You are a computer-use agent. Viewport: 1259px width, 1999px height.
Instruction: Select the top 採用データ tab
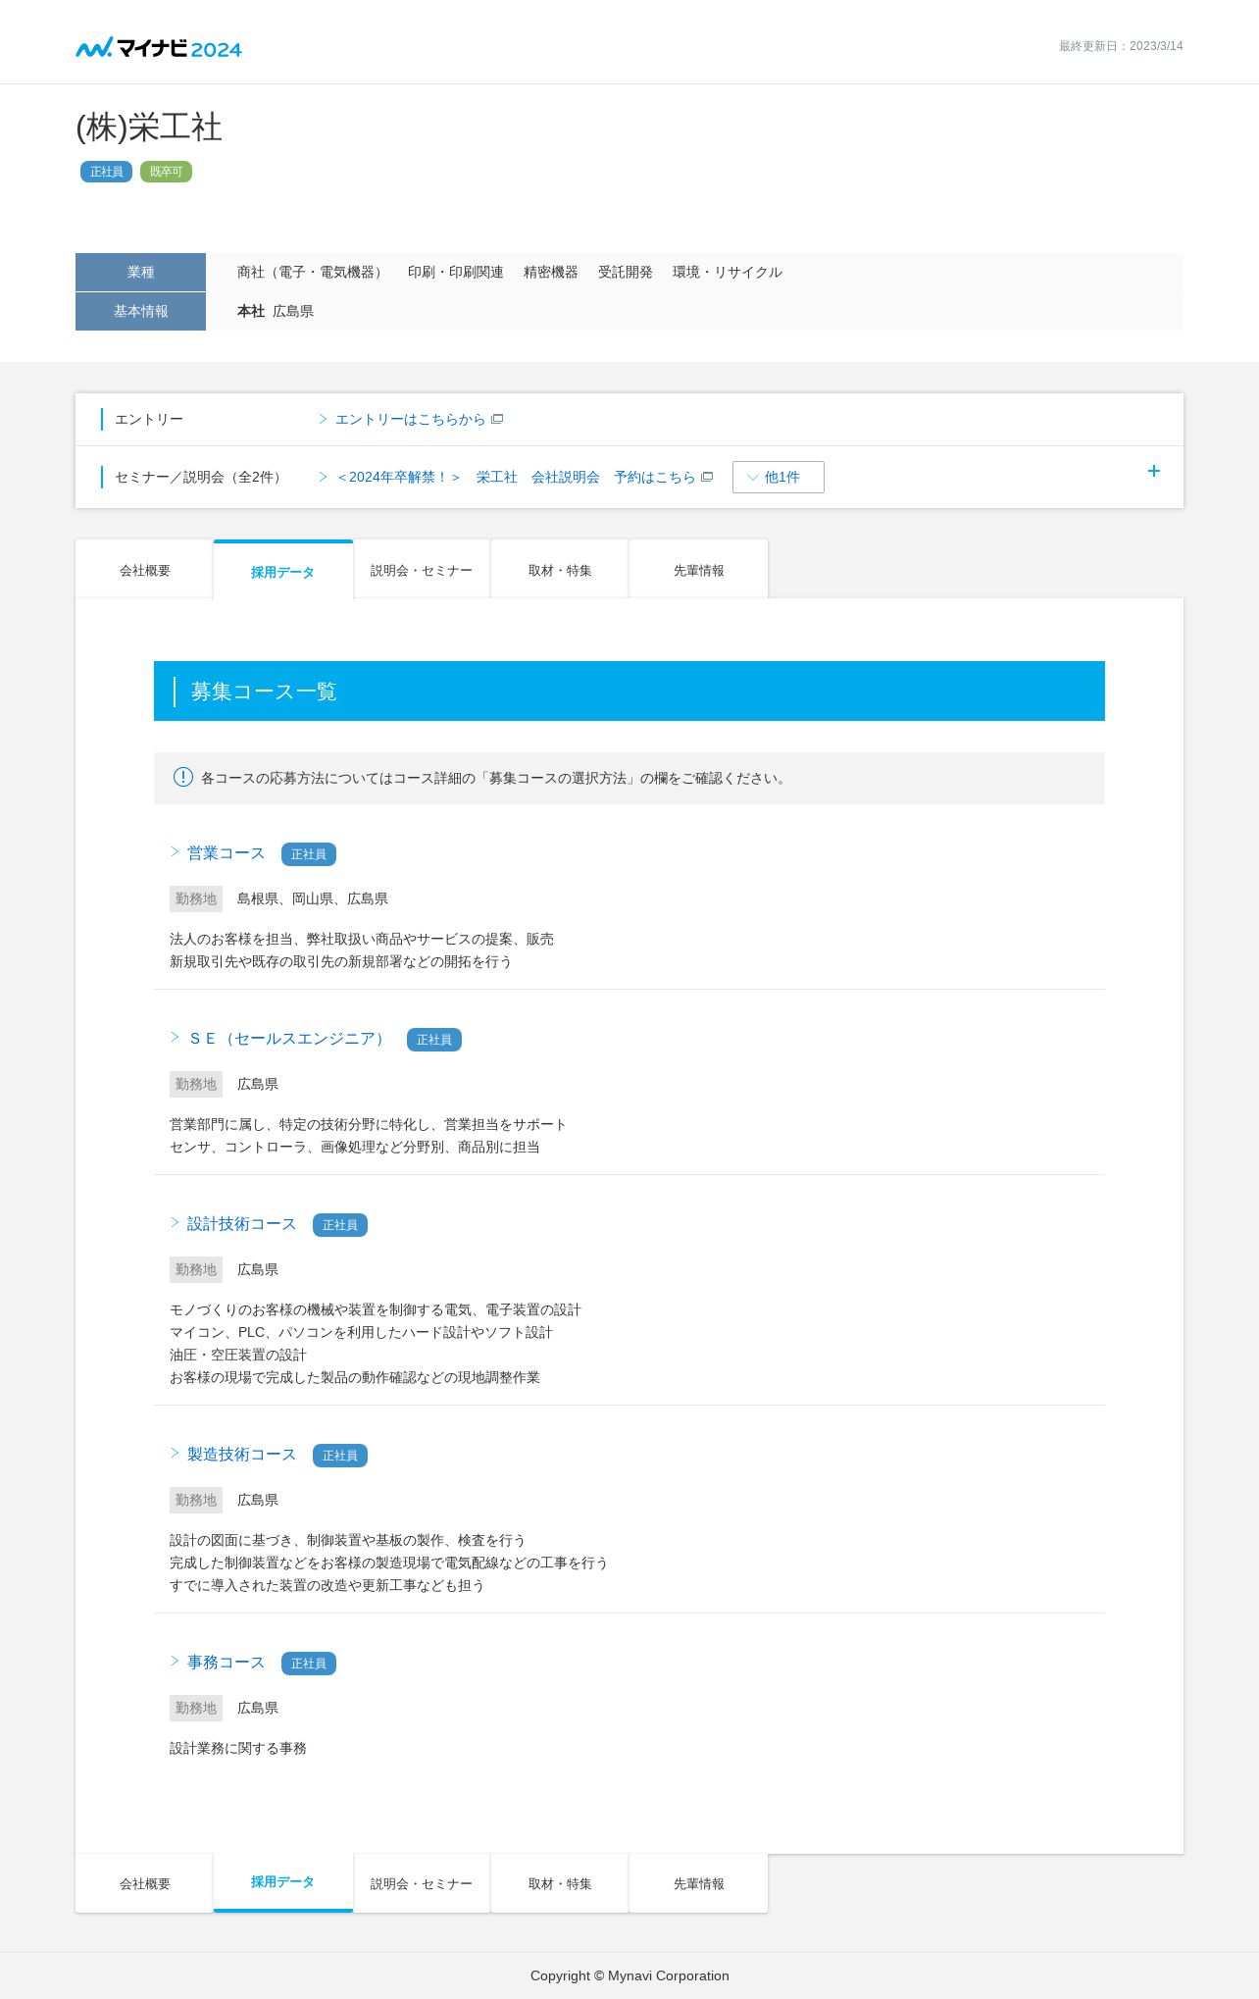coord(282,570)
